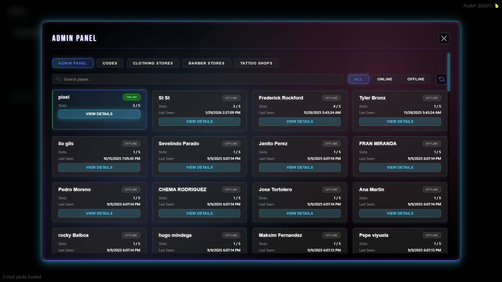View details for FRAN MIRANDA
The width and height of the screenshot is (502, 282).
(400, 167)
